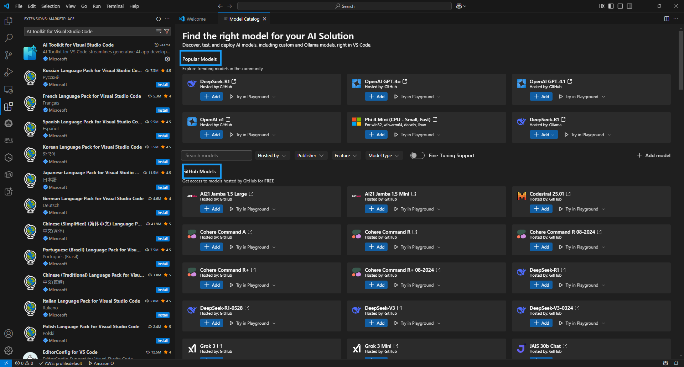Open the AWS profile:default status item
684x367 pixels.
click(x=61, y=363)
